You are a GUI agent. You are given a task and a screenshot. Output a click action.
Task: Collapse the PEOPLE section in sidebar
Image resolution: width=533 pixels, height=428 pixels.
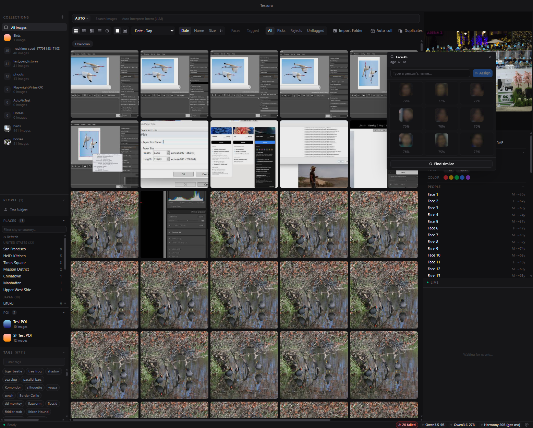point(64,200)
